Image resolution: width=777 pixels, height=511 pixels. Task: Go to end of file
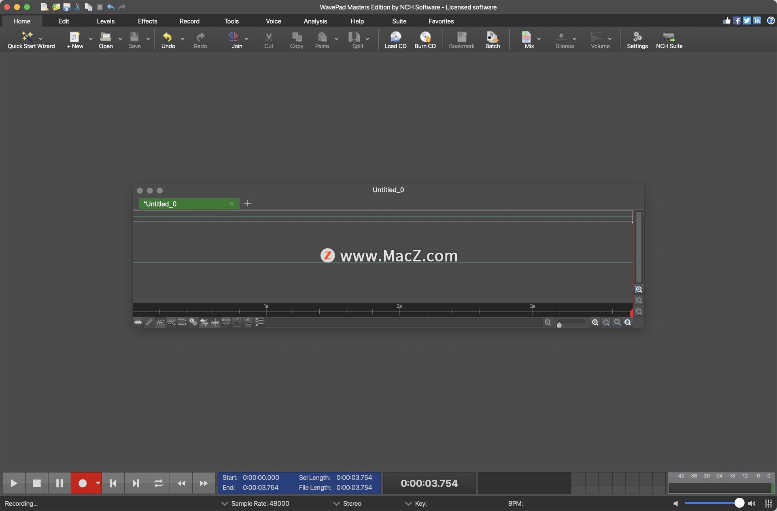click(136, 483)
